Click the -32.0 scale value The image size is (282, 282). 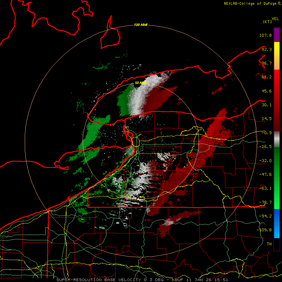click(x=265, y=161)
